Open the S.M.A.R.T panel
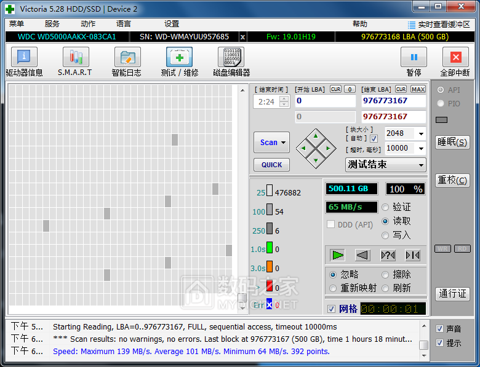Image resolution: width=480 pixels, height=367 pixels. pyautogui.click(x=76, y=57)
